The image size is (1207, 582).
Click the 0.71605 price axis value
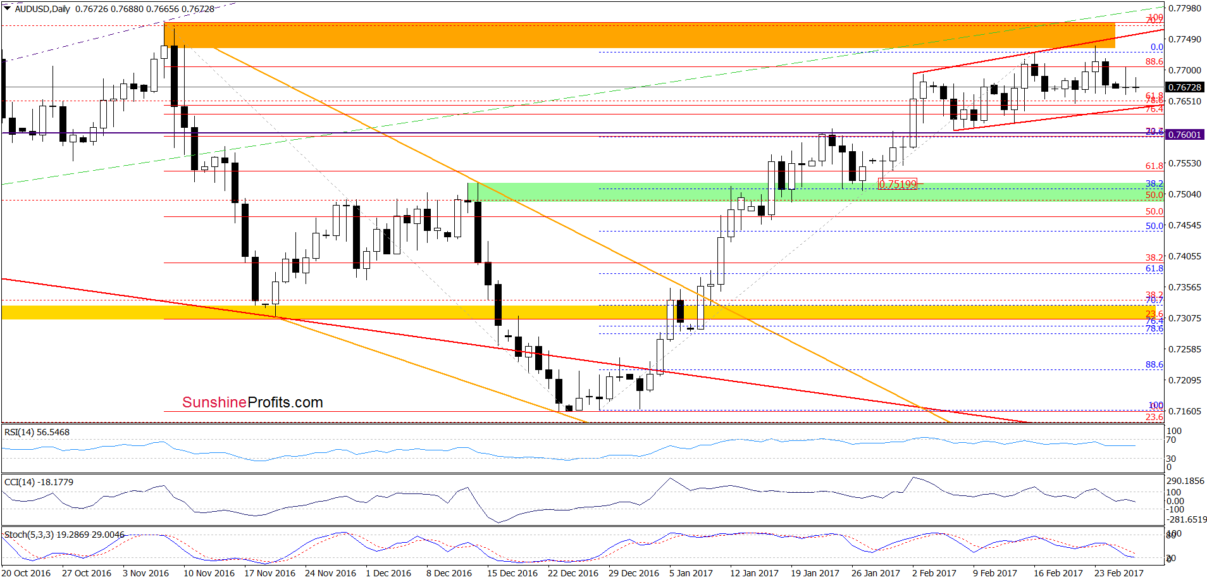click(1184, 411)
